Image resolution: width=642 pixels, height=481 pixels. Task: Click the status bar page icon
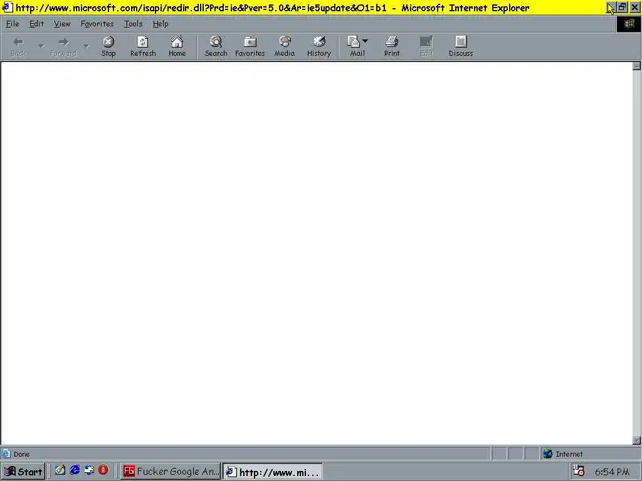click(x=6, y=453)
